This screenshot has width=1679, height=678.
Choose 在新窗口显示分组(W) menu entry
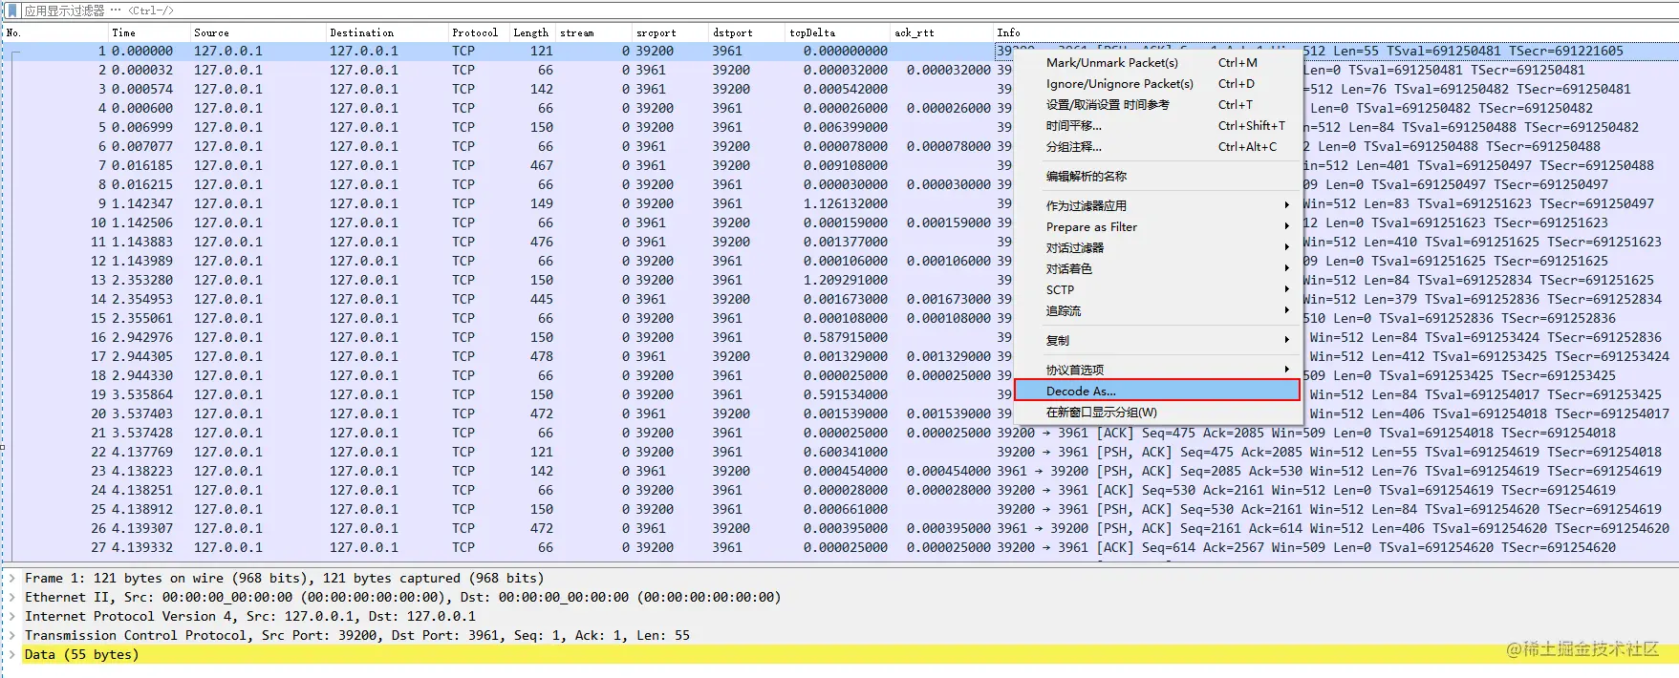tap(1157, 412)
